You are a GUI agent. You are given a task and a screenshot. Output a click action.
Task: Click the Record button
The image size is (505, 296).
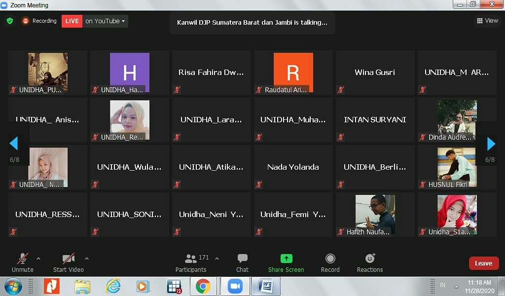point(330,263)
